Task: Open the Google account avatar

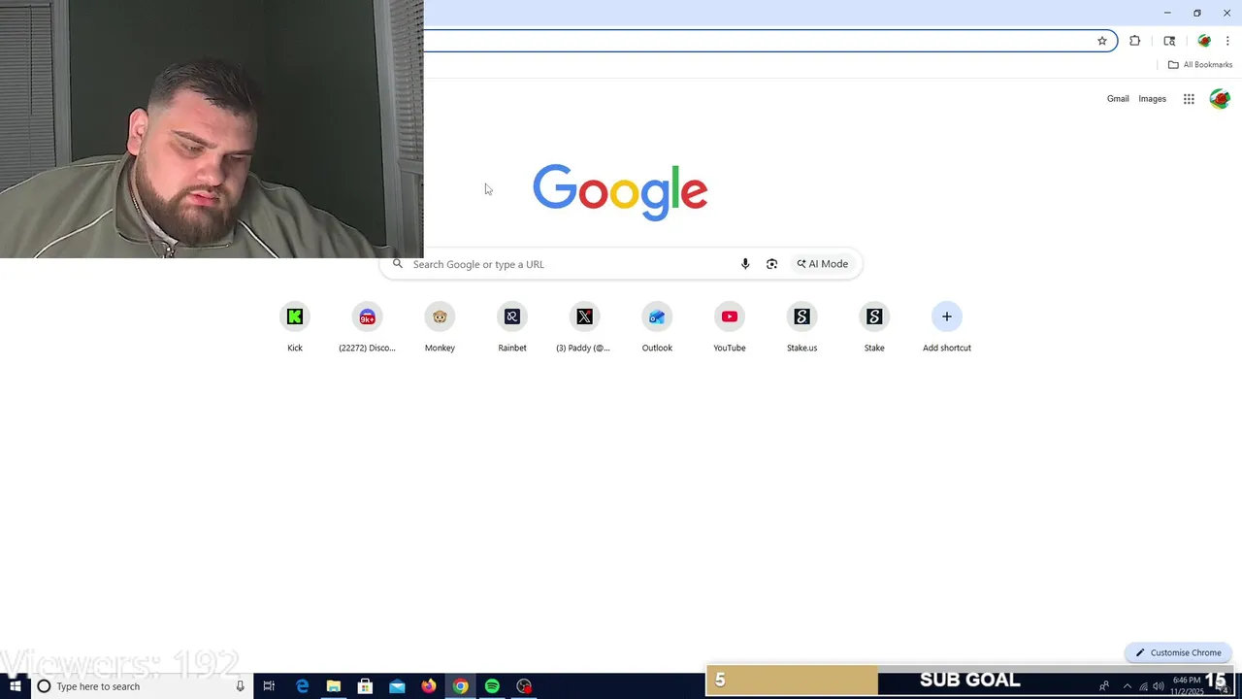Action: [1220, 99]
